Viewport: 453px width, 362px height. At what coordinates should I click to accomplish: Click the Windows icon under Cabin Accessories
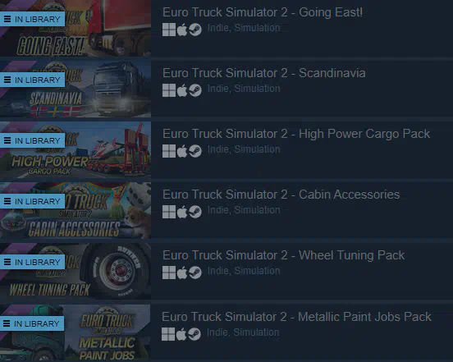click(169, 212)
